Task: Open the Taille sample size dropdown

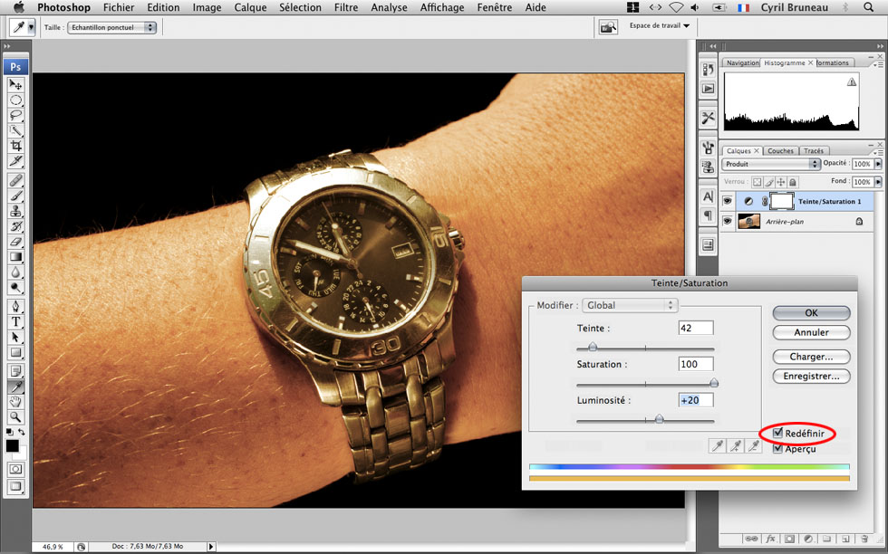Action: point(111,27)
